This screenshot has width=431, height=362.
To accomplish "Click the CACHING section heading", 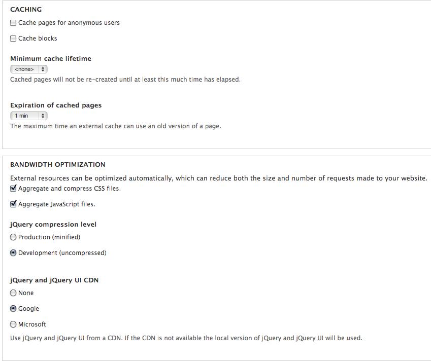I will 26,9.
